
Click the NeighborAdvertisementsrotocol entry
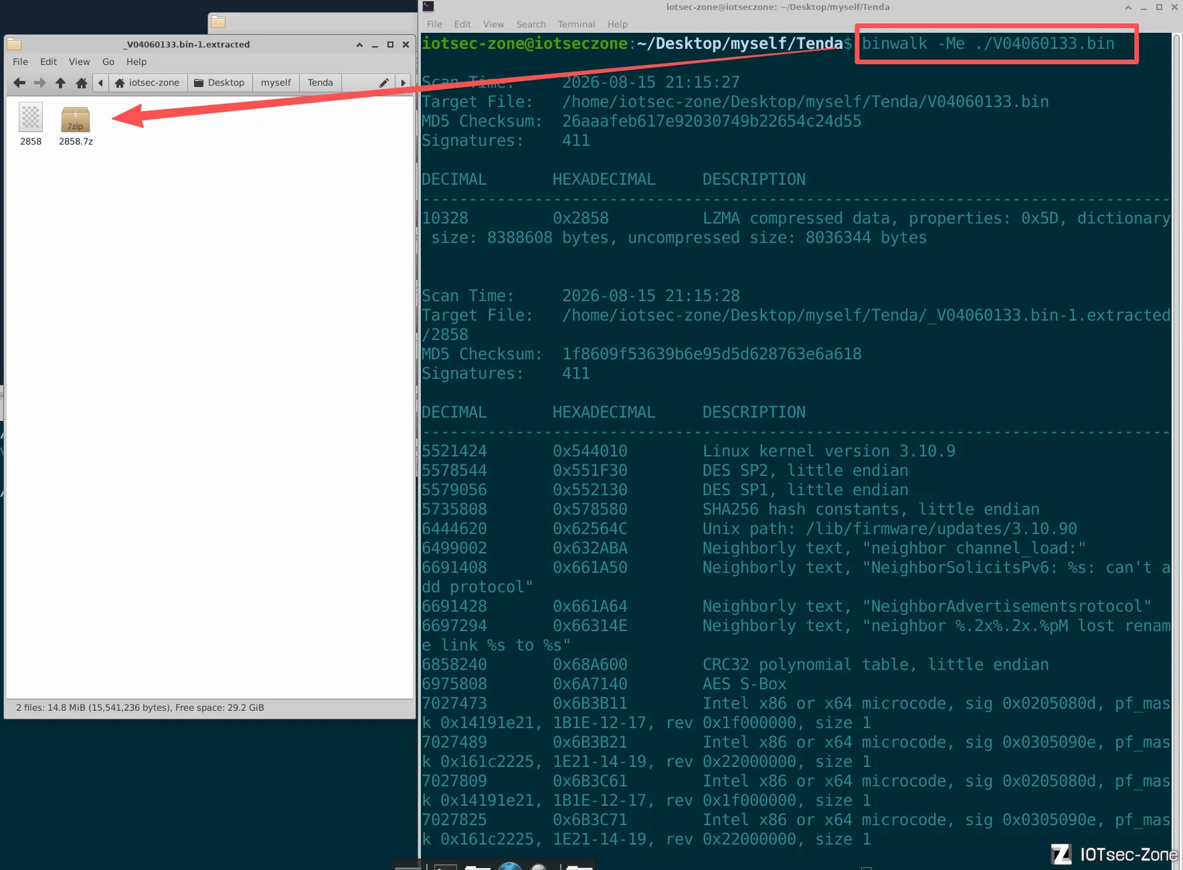click(927, 606)
